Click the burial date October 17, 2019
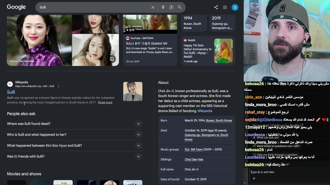Image resolution: width=330 pixels, height=185 pixels. coord(196,179)
